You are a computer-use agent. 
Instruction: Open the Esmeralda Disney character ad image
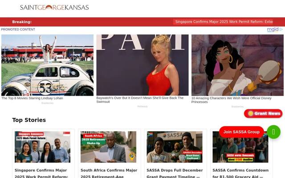click(x=237, y=65)
